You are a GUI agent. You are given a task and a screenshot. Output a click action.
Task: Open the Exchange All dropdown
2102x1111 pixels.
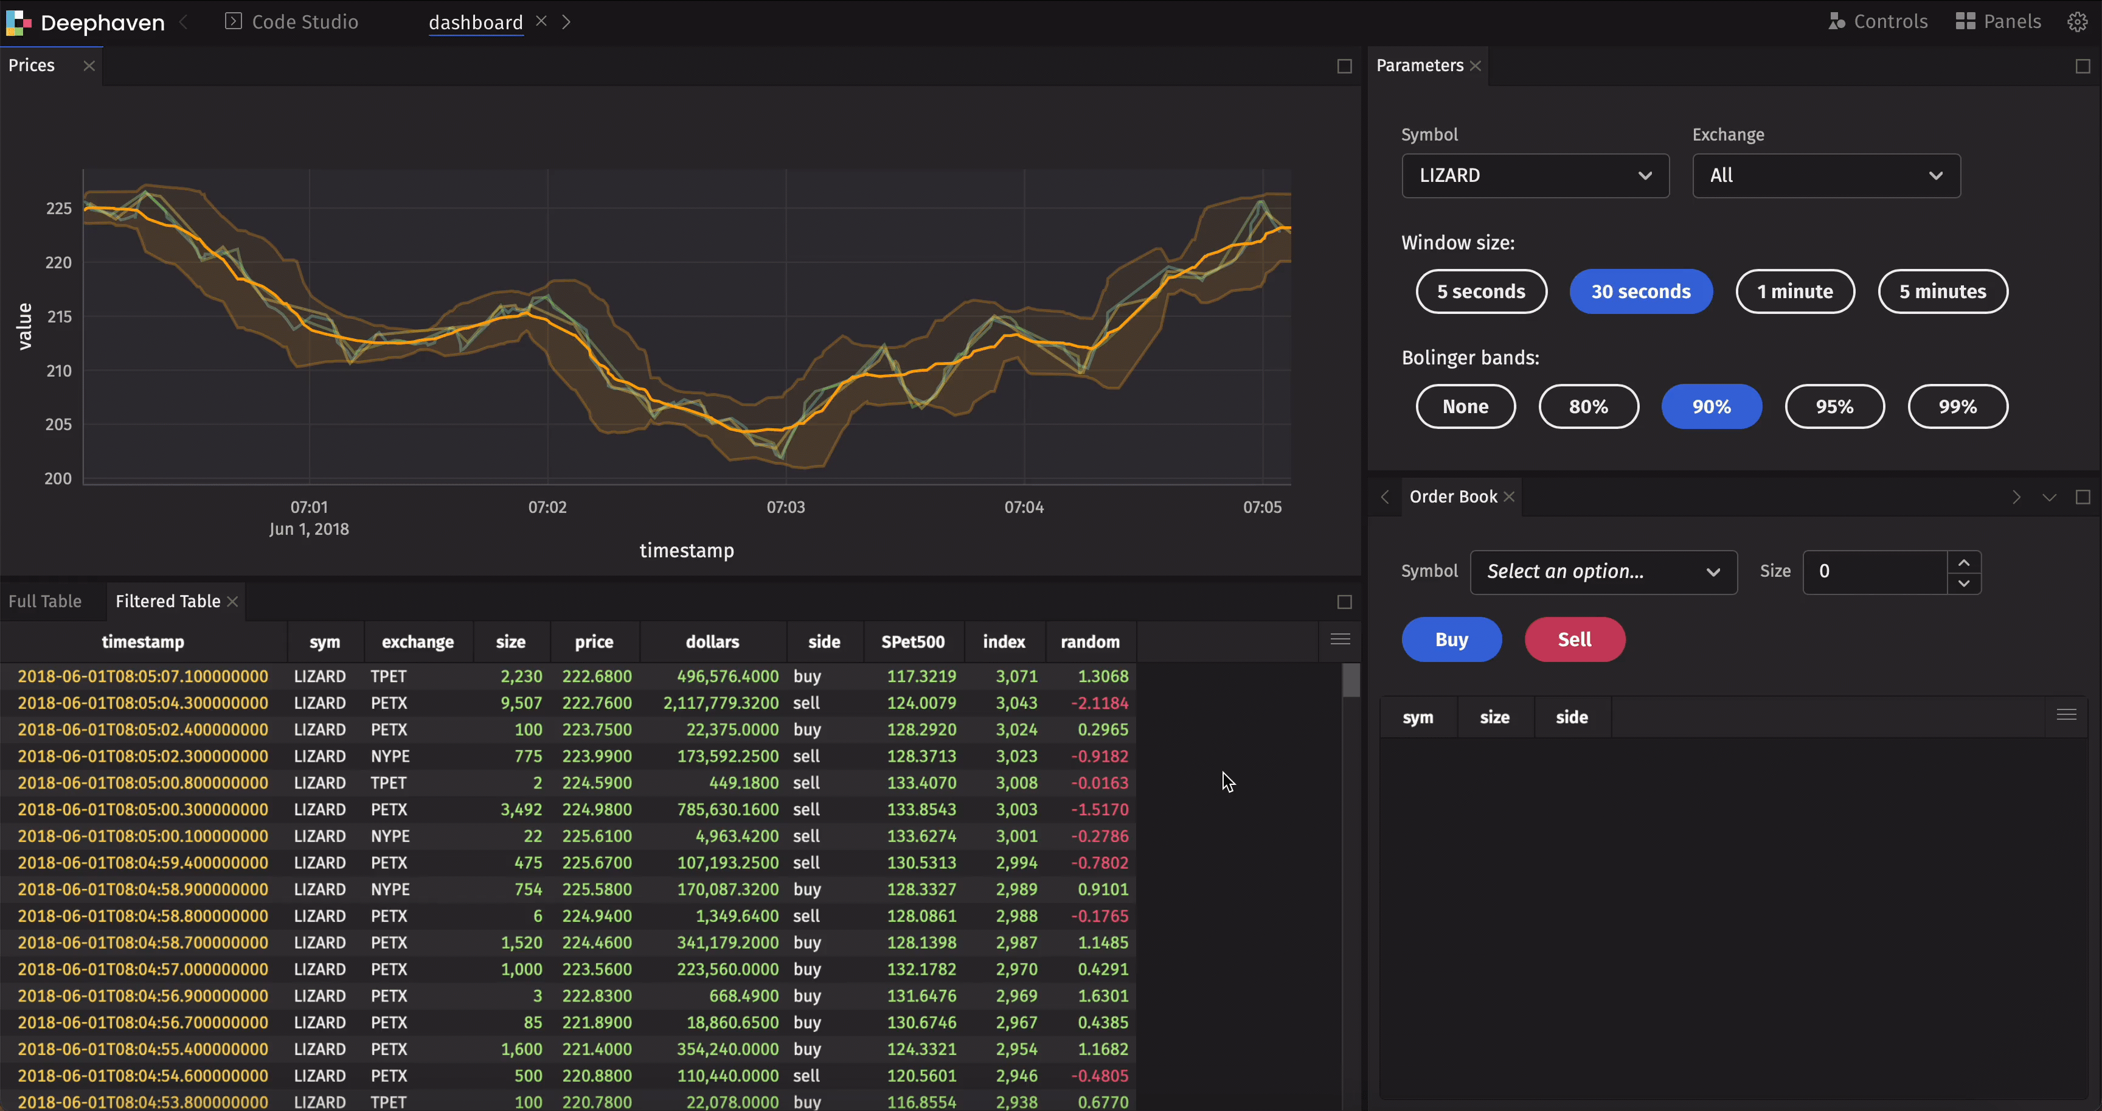coord(1825,175)
